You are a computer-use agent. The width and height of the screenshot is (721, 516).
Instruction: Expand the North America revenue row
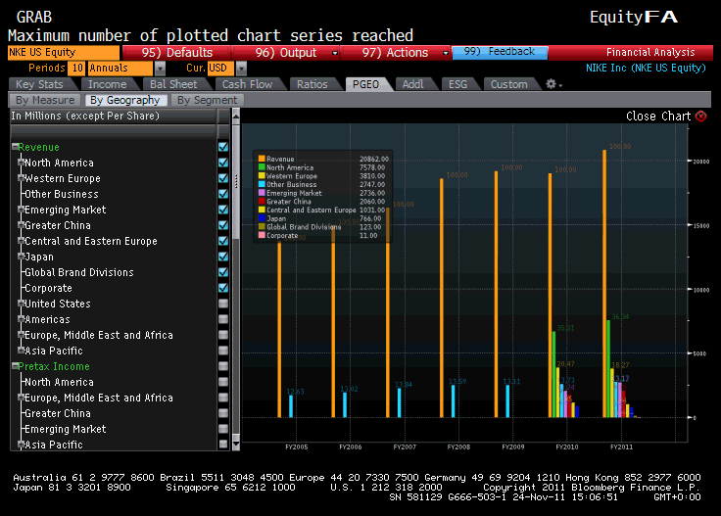(21, 164)
